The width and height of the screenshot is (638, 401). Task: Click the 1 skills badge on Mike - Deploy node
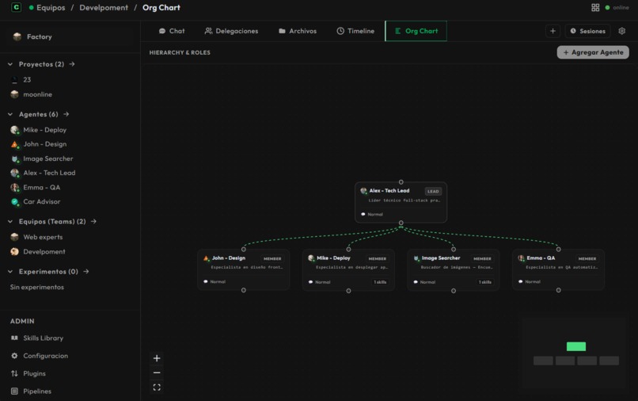pos(380,282)
